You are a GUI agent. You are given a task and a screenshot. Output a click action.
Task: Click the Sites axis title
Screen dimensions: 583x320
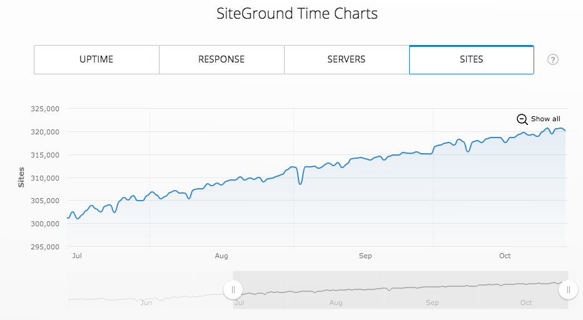21,177
